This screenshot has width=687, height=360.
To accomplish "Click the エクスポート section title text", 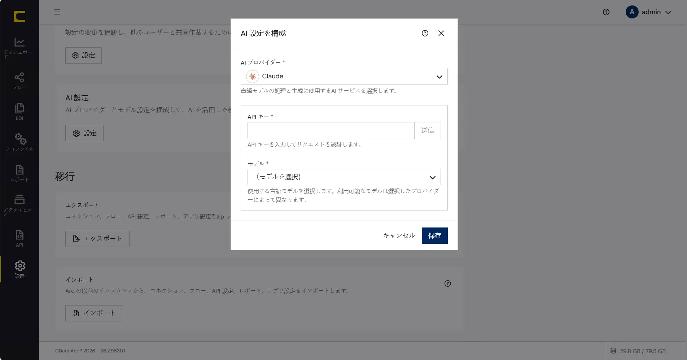I will [x=82, y=205].
